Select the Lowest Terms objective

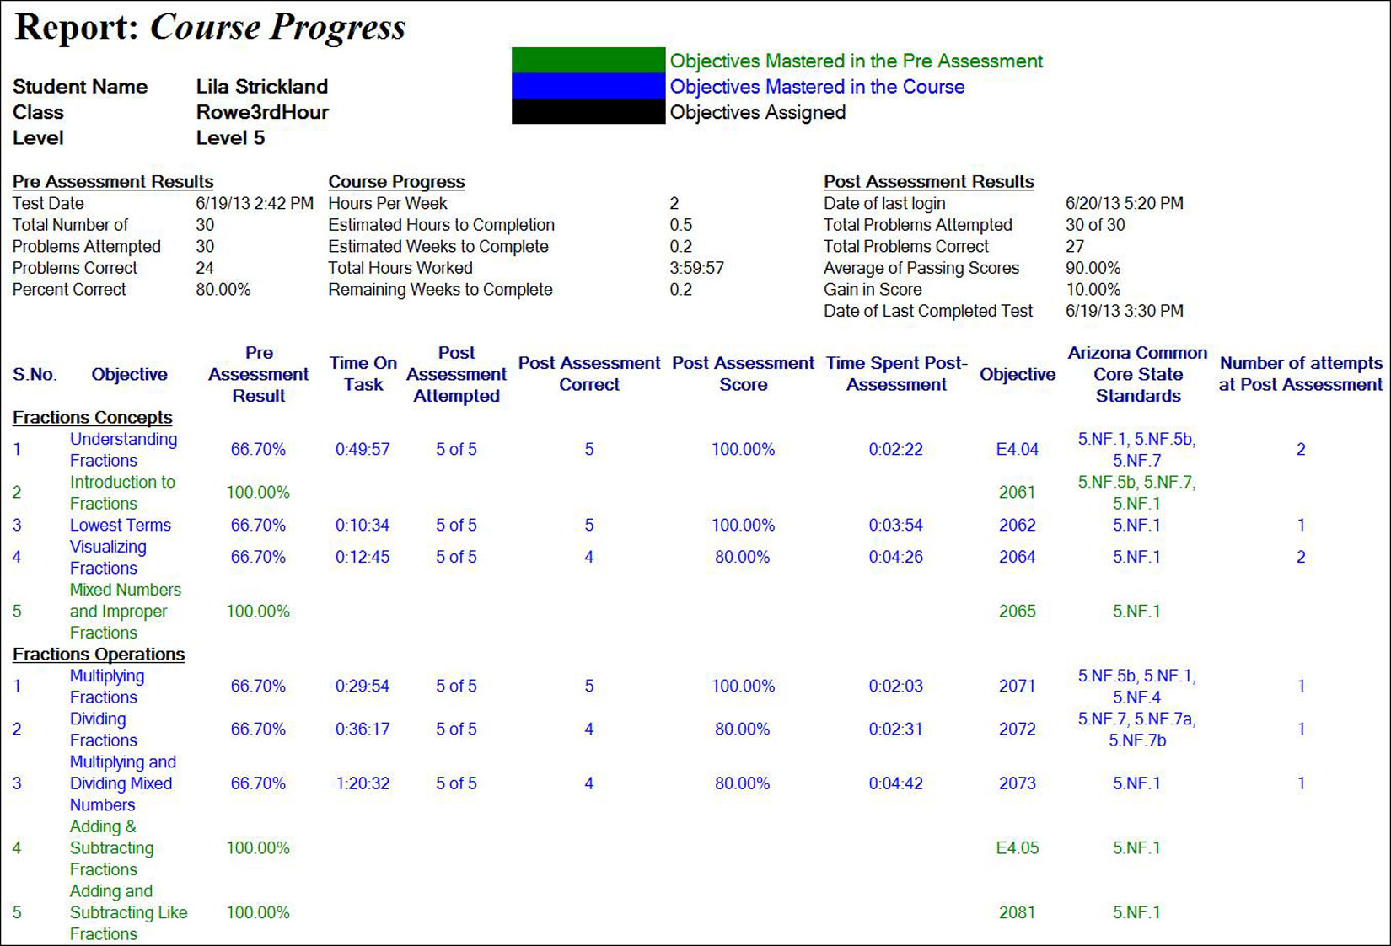click(120, 525)
